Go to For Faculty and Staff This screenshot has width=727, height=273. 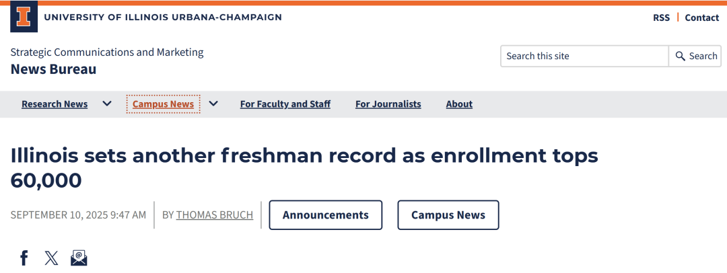click(285, 104)
